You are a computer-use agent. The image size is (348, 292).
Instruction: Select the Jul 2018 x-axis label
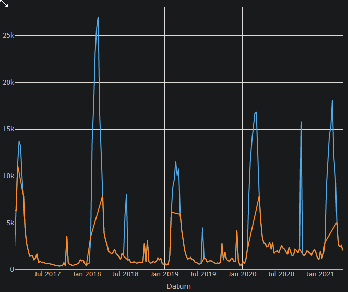(125, 274)
